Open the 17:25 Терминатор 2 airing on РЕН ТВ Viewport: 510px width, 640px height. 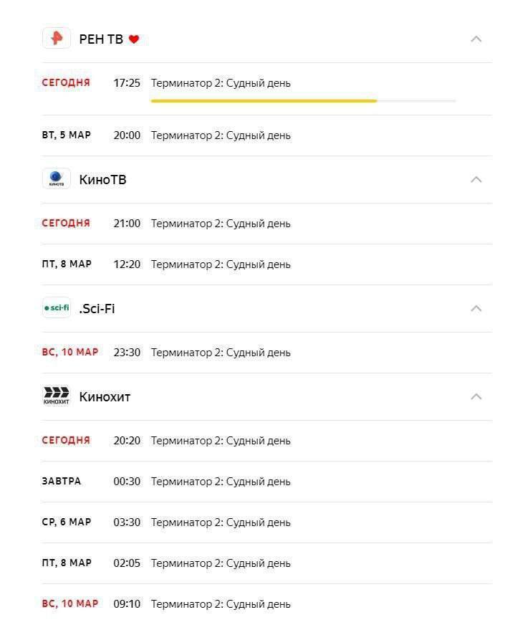point(267,89)
